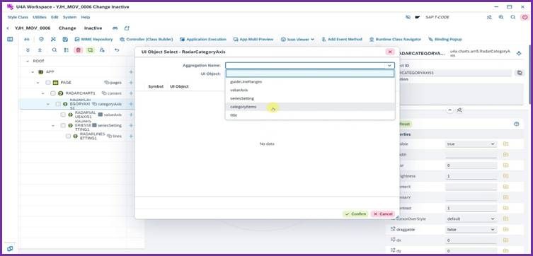Toggle the side panel layout icon
The image size is (533, 256).
(x=10, y=40)
